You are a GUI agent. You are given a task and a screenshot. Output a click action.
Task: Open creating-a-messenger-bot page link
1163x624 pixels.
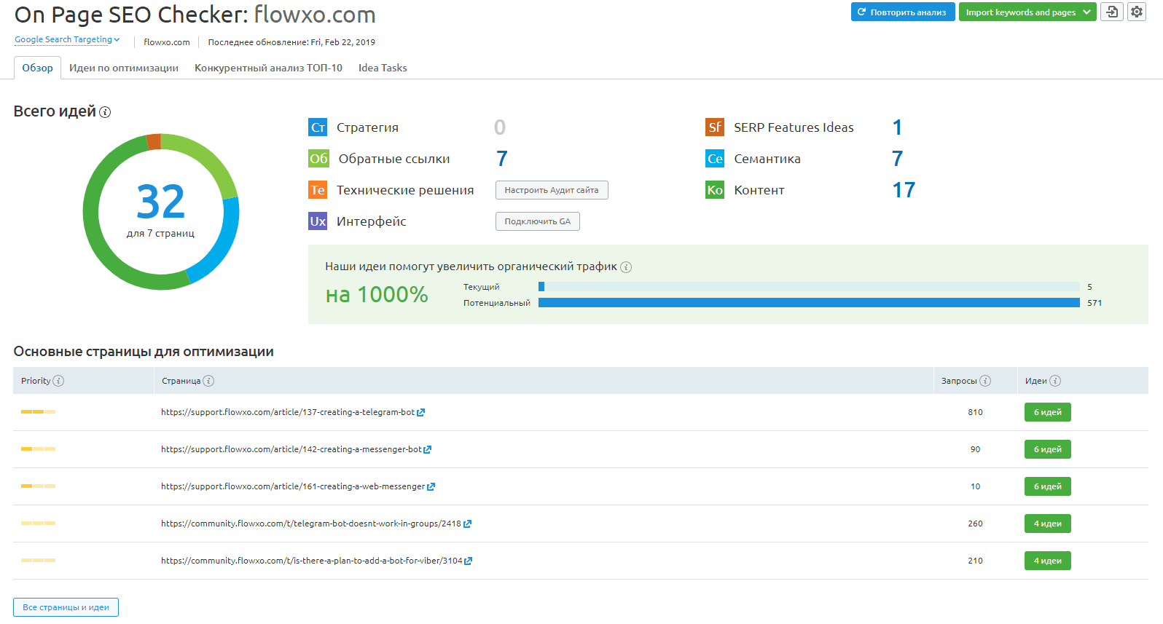click(291, 449)
